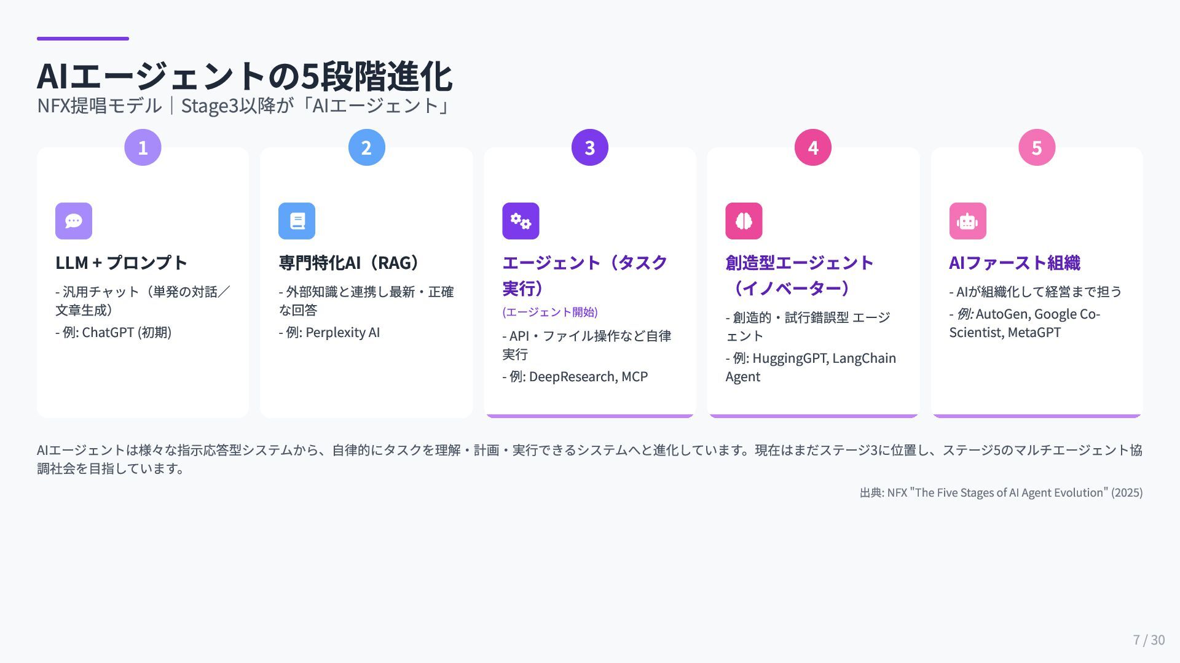This screenshot has width=1180, height=663.
Task: Click the bullet API・ファイル操作など自律実行
Action: click(x=587, y=345)
